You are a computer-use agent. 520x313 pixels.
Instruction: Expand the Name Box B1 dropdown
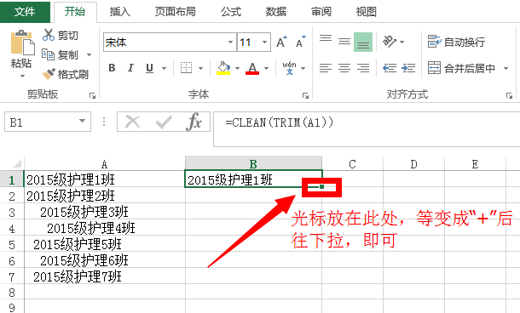82,122
